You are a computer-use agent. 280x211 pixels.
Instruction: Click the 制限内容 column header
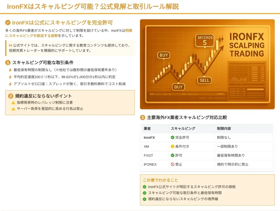coord(224,128)
